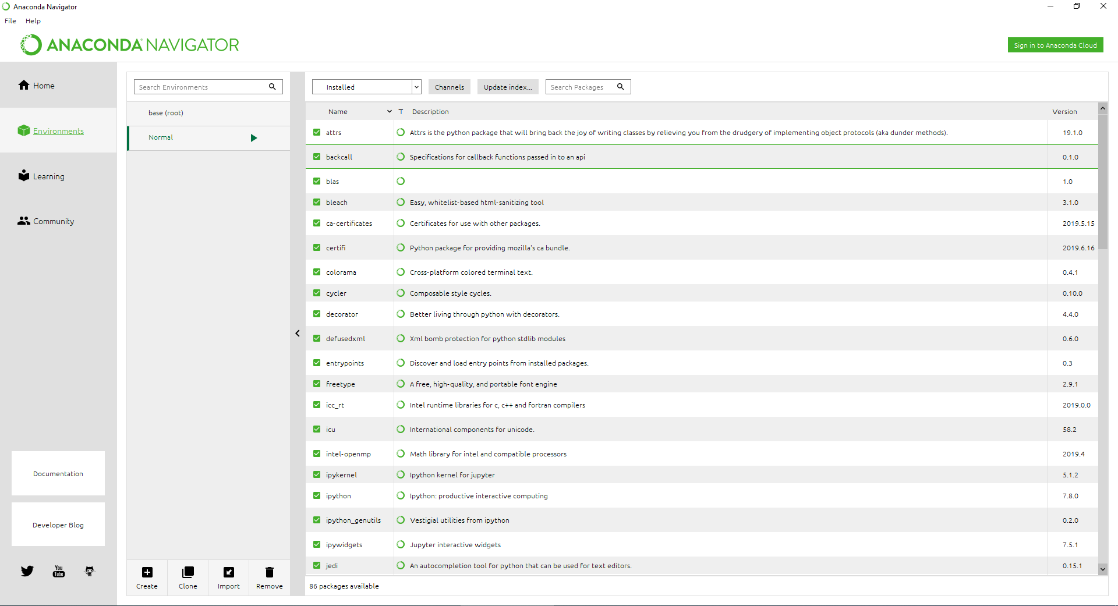The height and width of the screenshot is (606, 1118).
Task: Uncheck the ca-certificates package checkbox
Action: pos(317,223)
